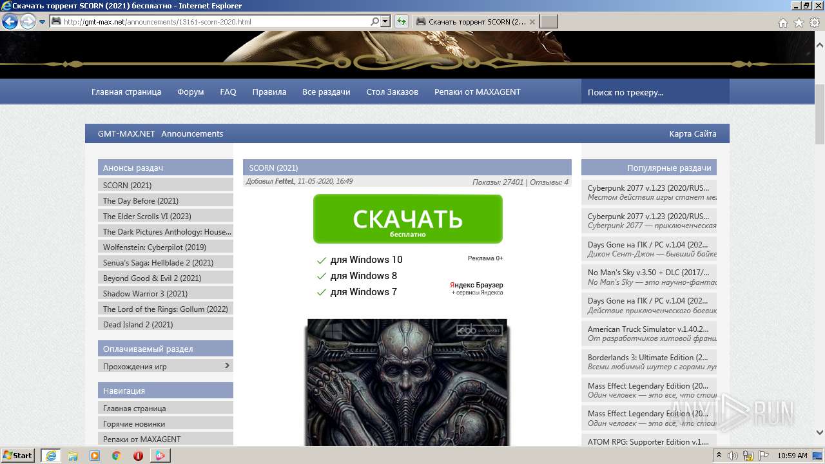Viewport: 825px width, 464px height.
Task: Open the media player taskbar icon
Action: pyautogui.click(x=95, y=455)
